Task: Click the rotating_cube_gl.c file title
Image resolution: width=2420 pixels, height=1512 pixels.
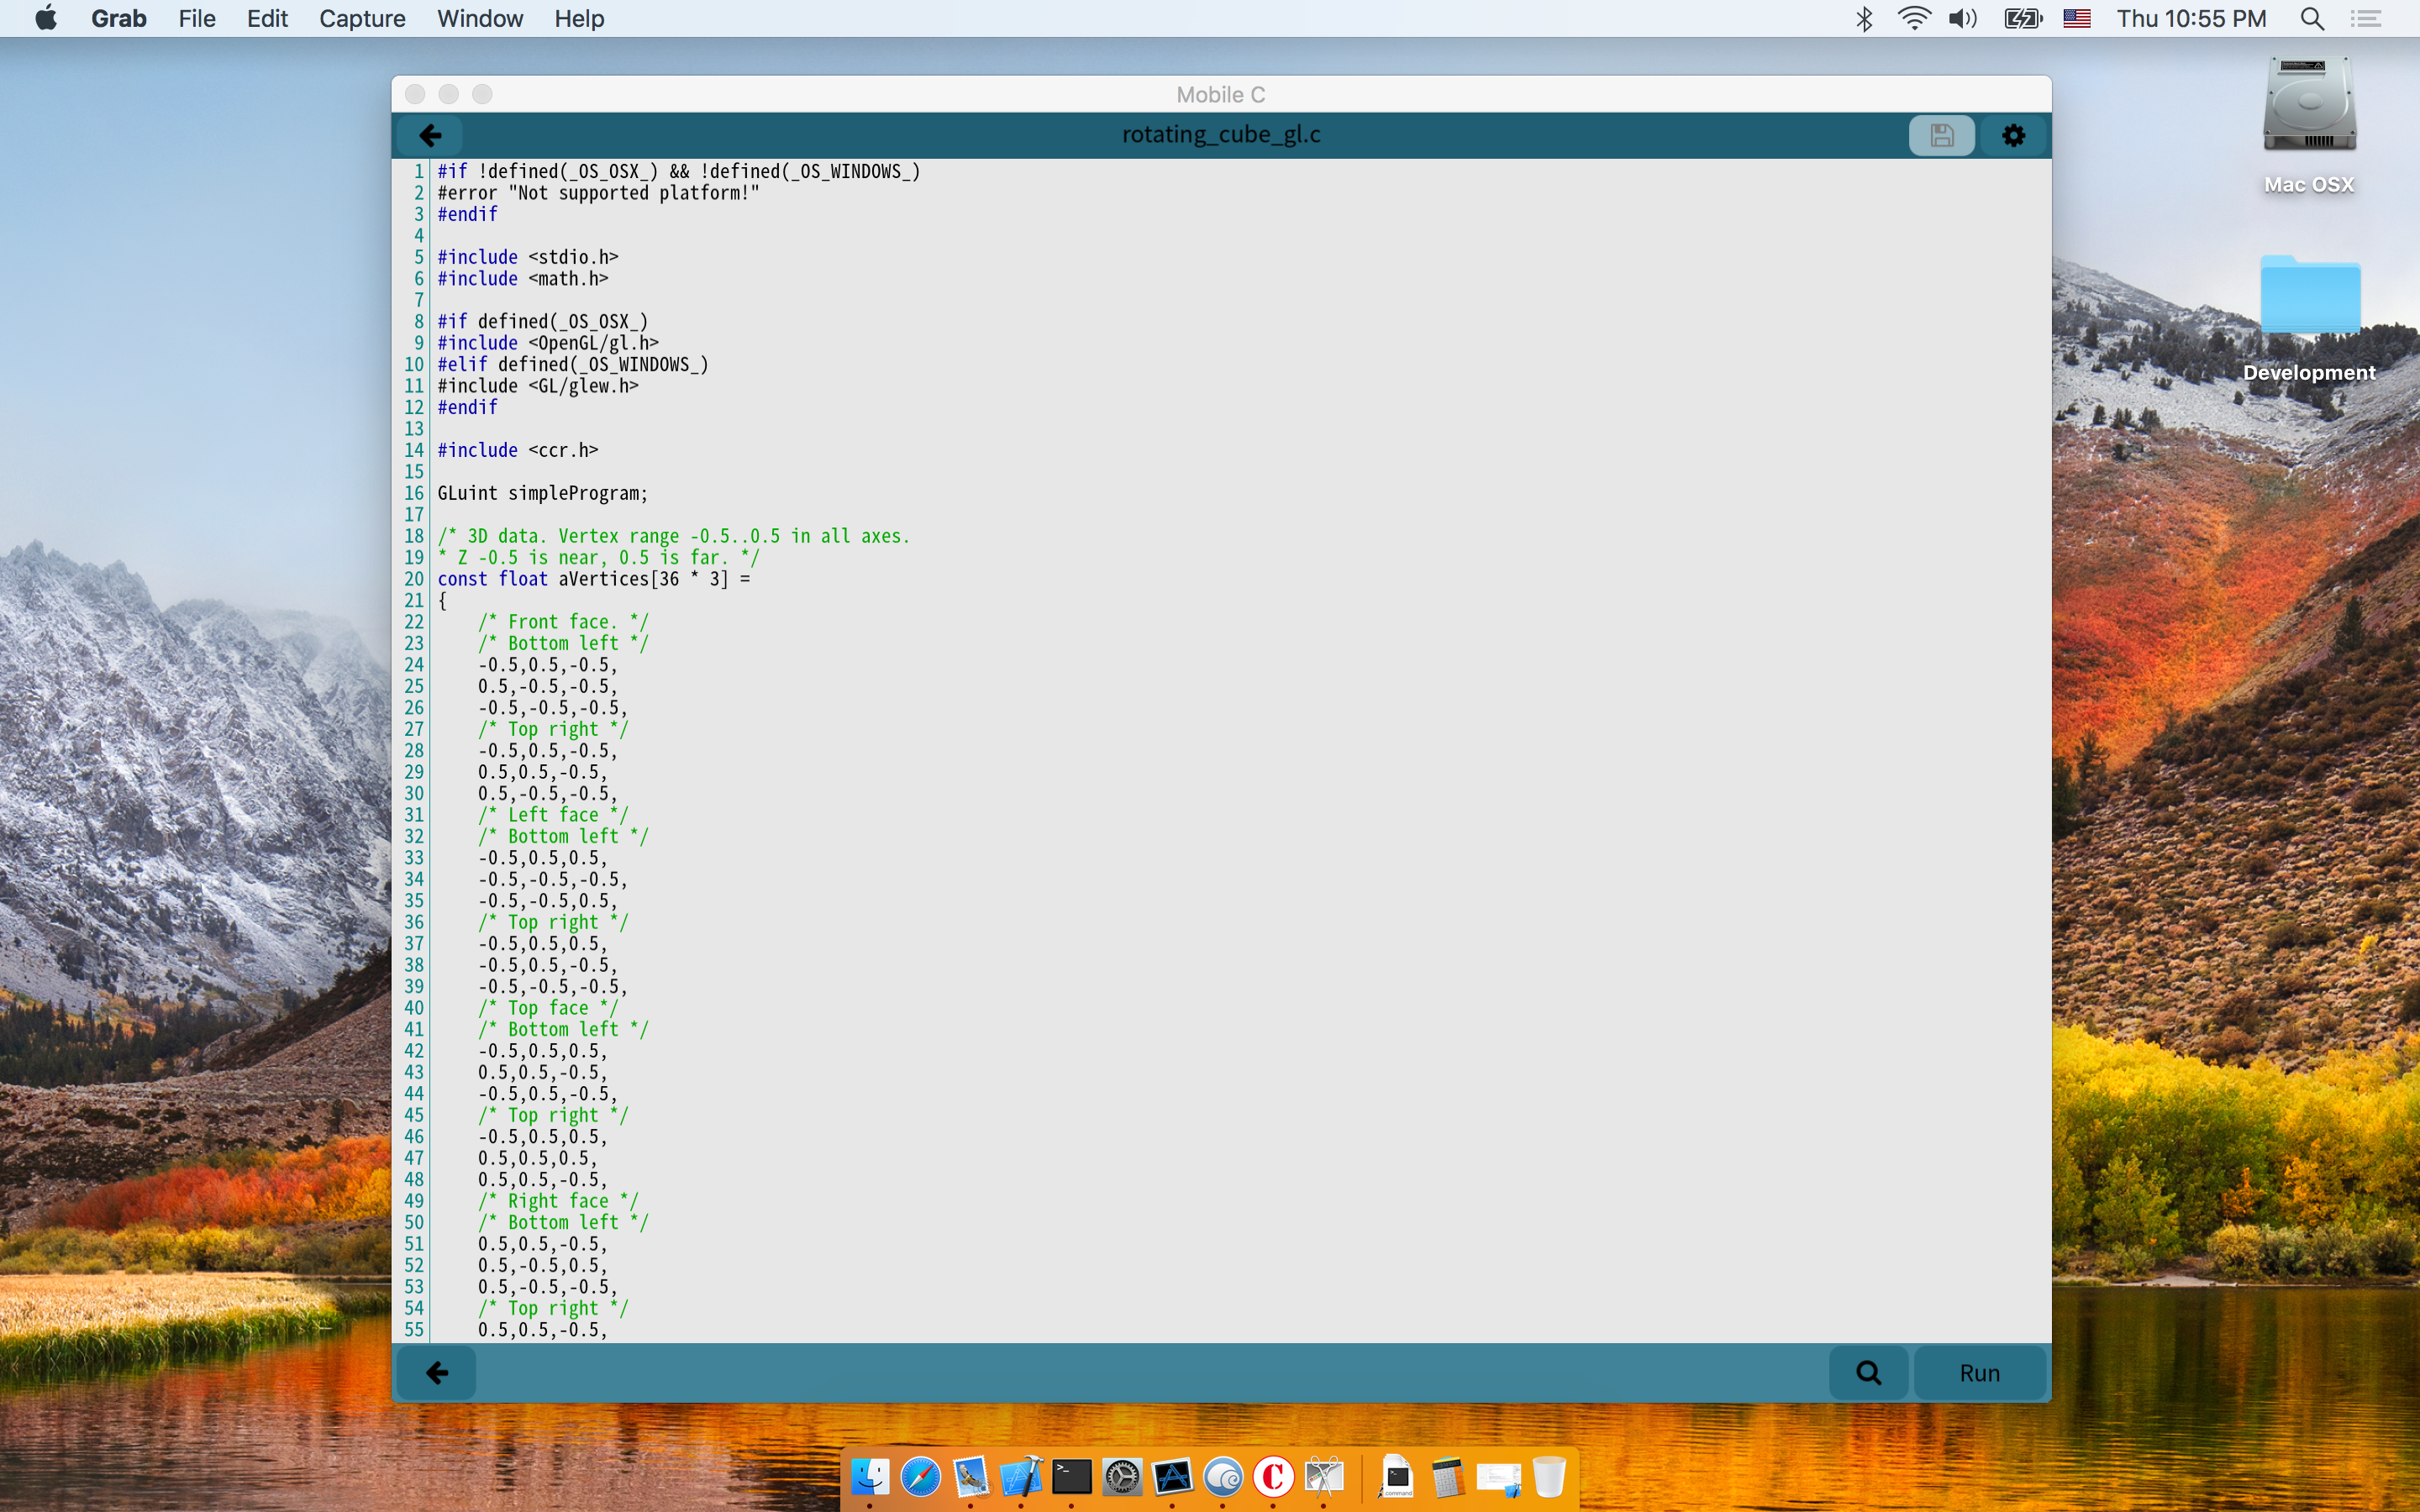Action: [x=1220, y=135]
